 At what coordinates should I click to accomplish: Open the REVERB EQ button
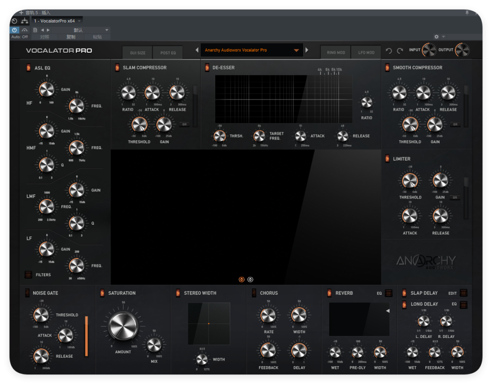point(388,293)
